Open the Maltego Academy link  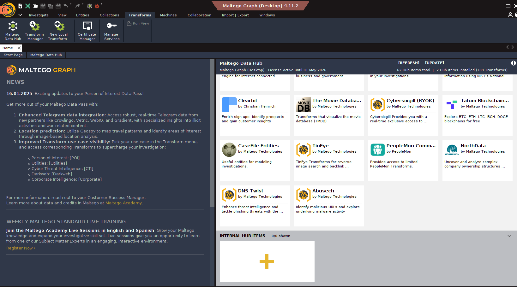123,203
